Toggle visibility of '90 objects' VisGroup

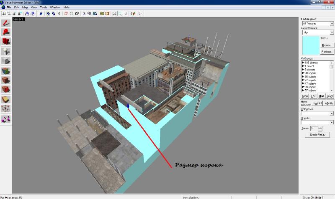pos(303,72)
